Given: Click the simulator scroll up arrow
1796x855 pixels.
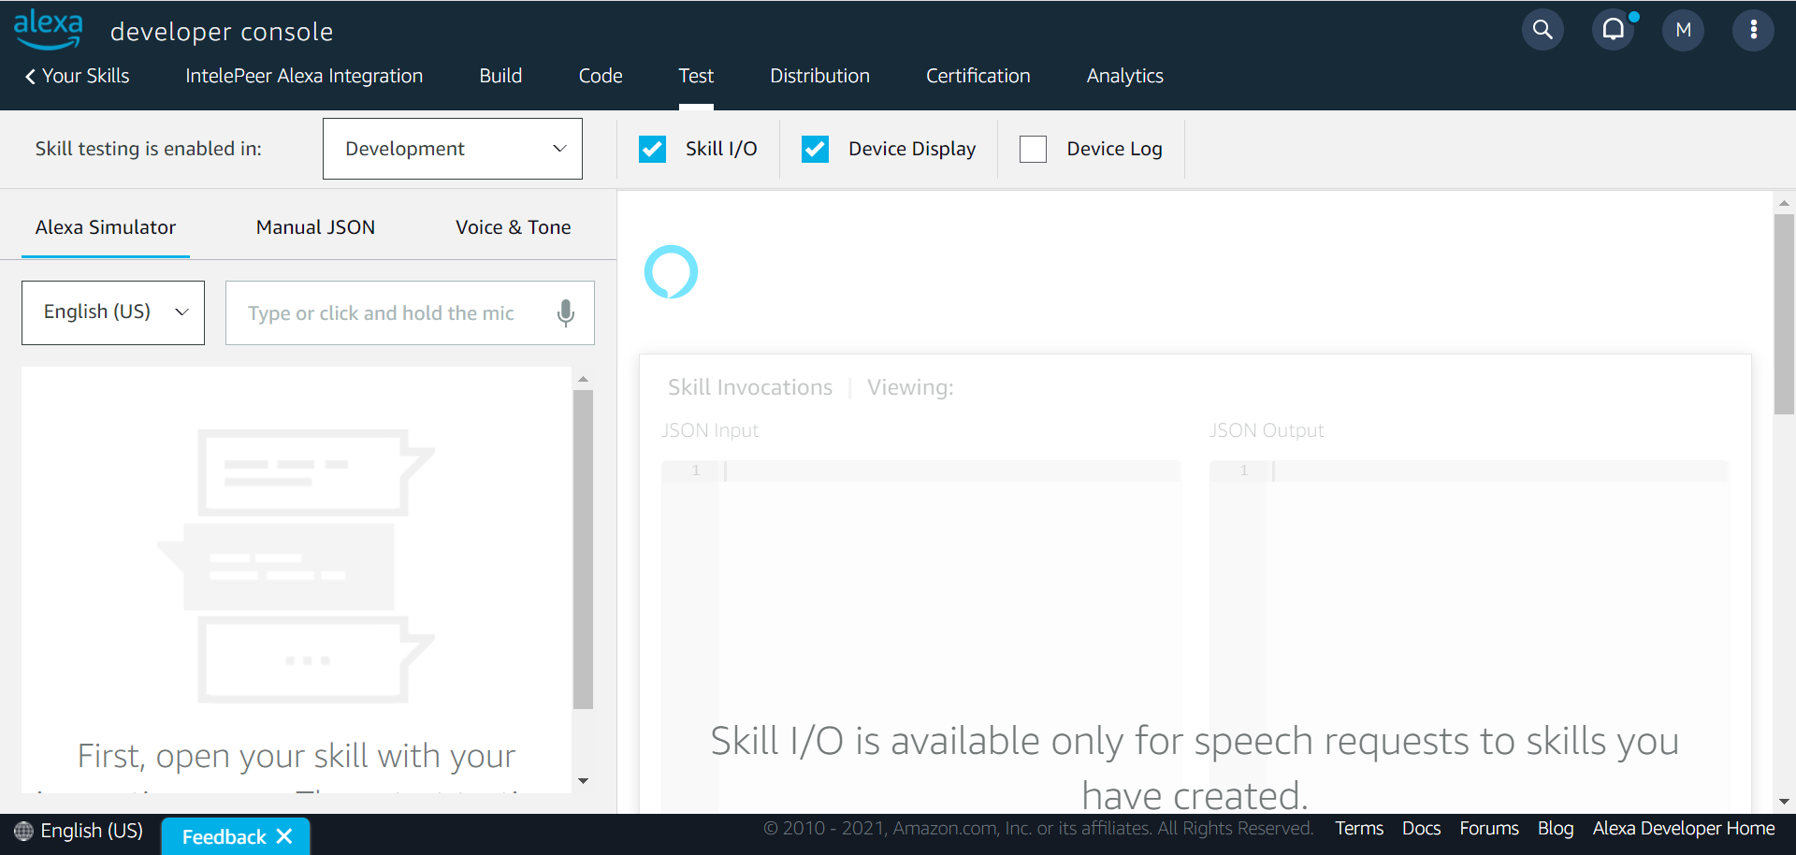Looking at the screenshot, I should coord(583,379).
